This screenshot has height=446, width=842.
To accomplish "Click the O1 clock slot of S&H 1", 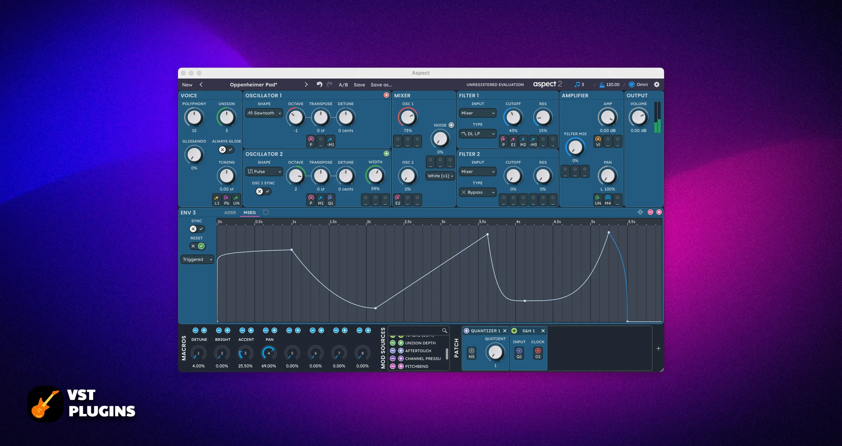I will point(538,353).
